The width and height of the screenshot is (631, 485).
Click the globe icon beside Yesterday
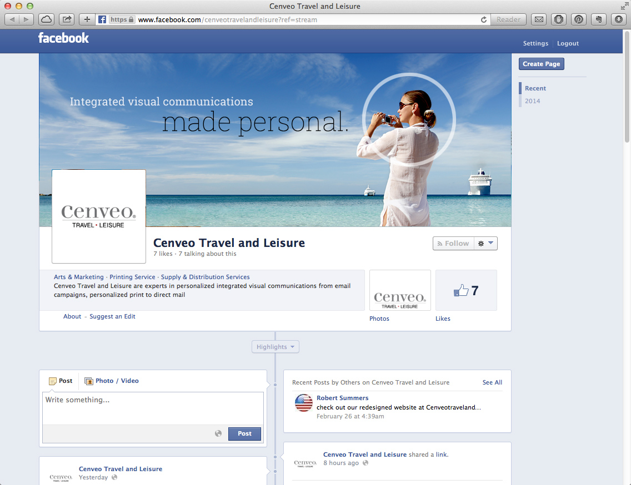tap(114, 477)
